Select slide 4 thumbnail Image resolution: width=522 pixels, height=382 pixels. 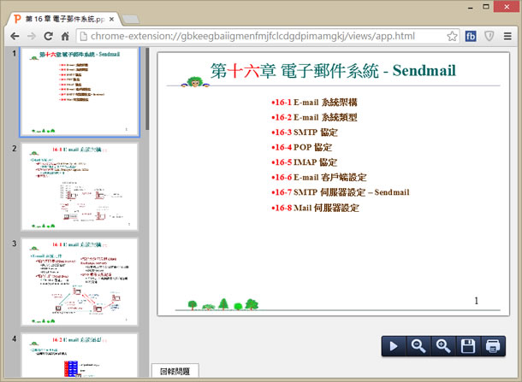(x=80, y=356)
